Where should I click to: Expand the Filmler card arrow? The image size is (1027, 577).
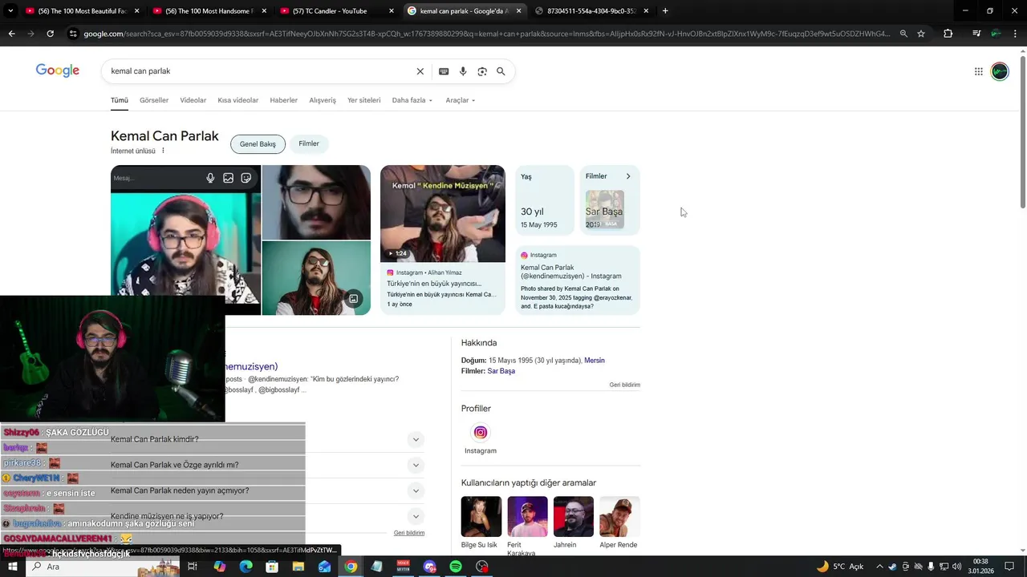pos(628,176)
